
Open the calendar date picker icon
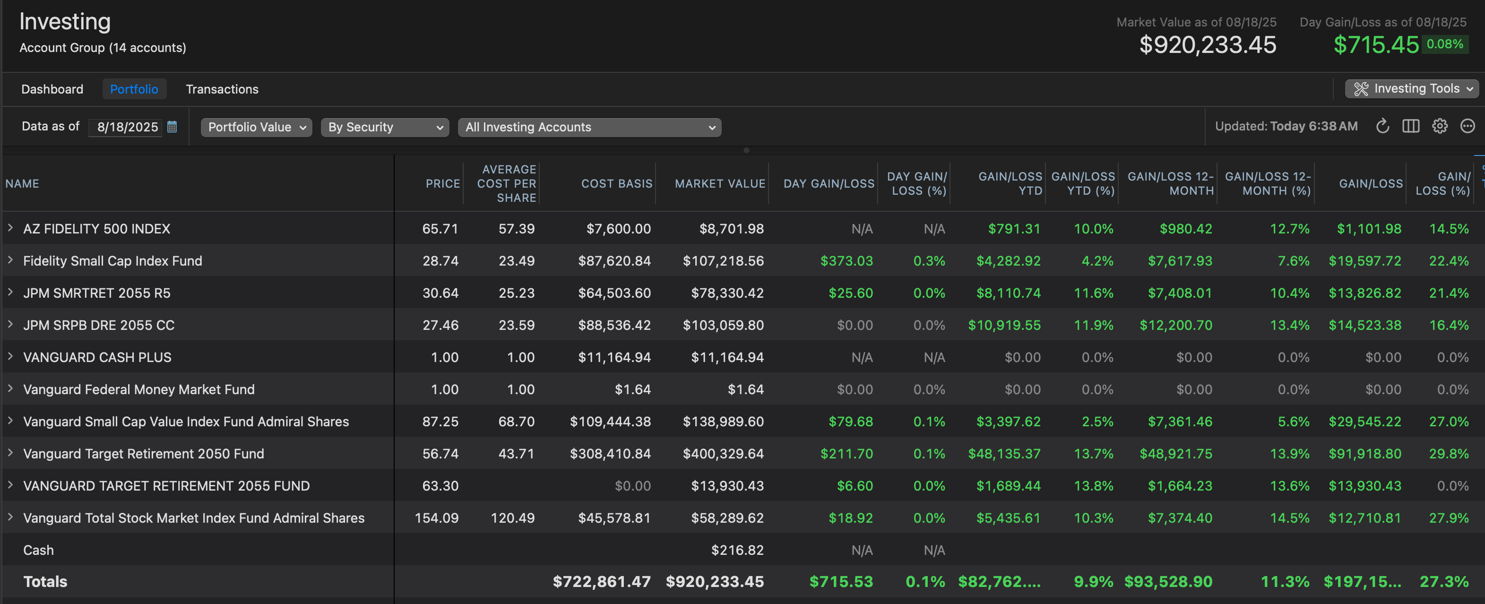172,127
